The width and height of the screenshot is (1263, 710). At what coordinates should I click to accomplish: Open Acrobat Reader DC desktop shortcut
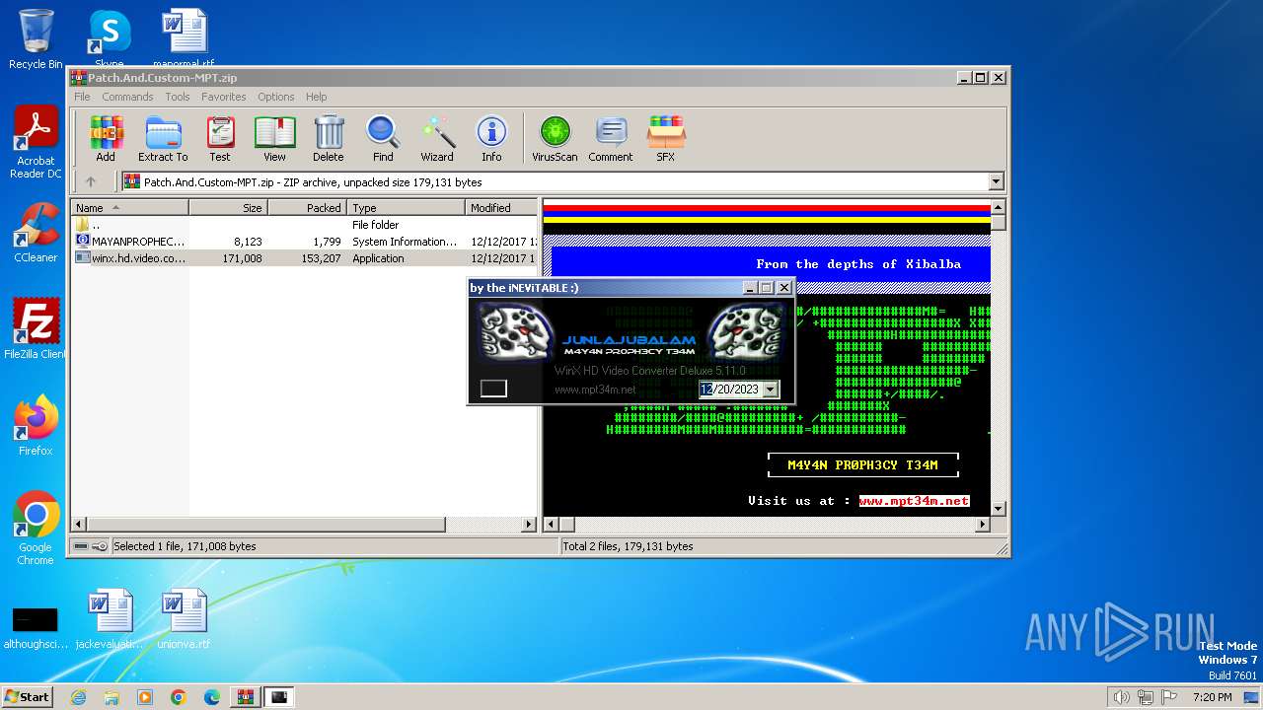[x=36, y=143]
